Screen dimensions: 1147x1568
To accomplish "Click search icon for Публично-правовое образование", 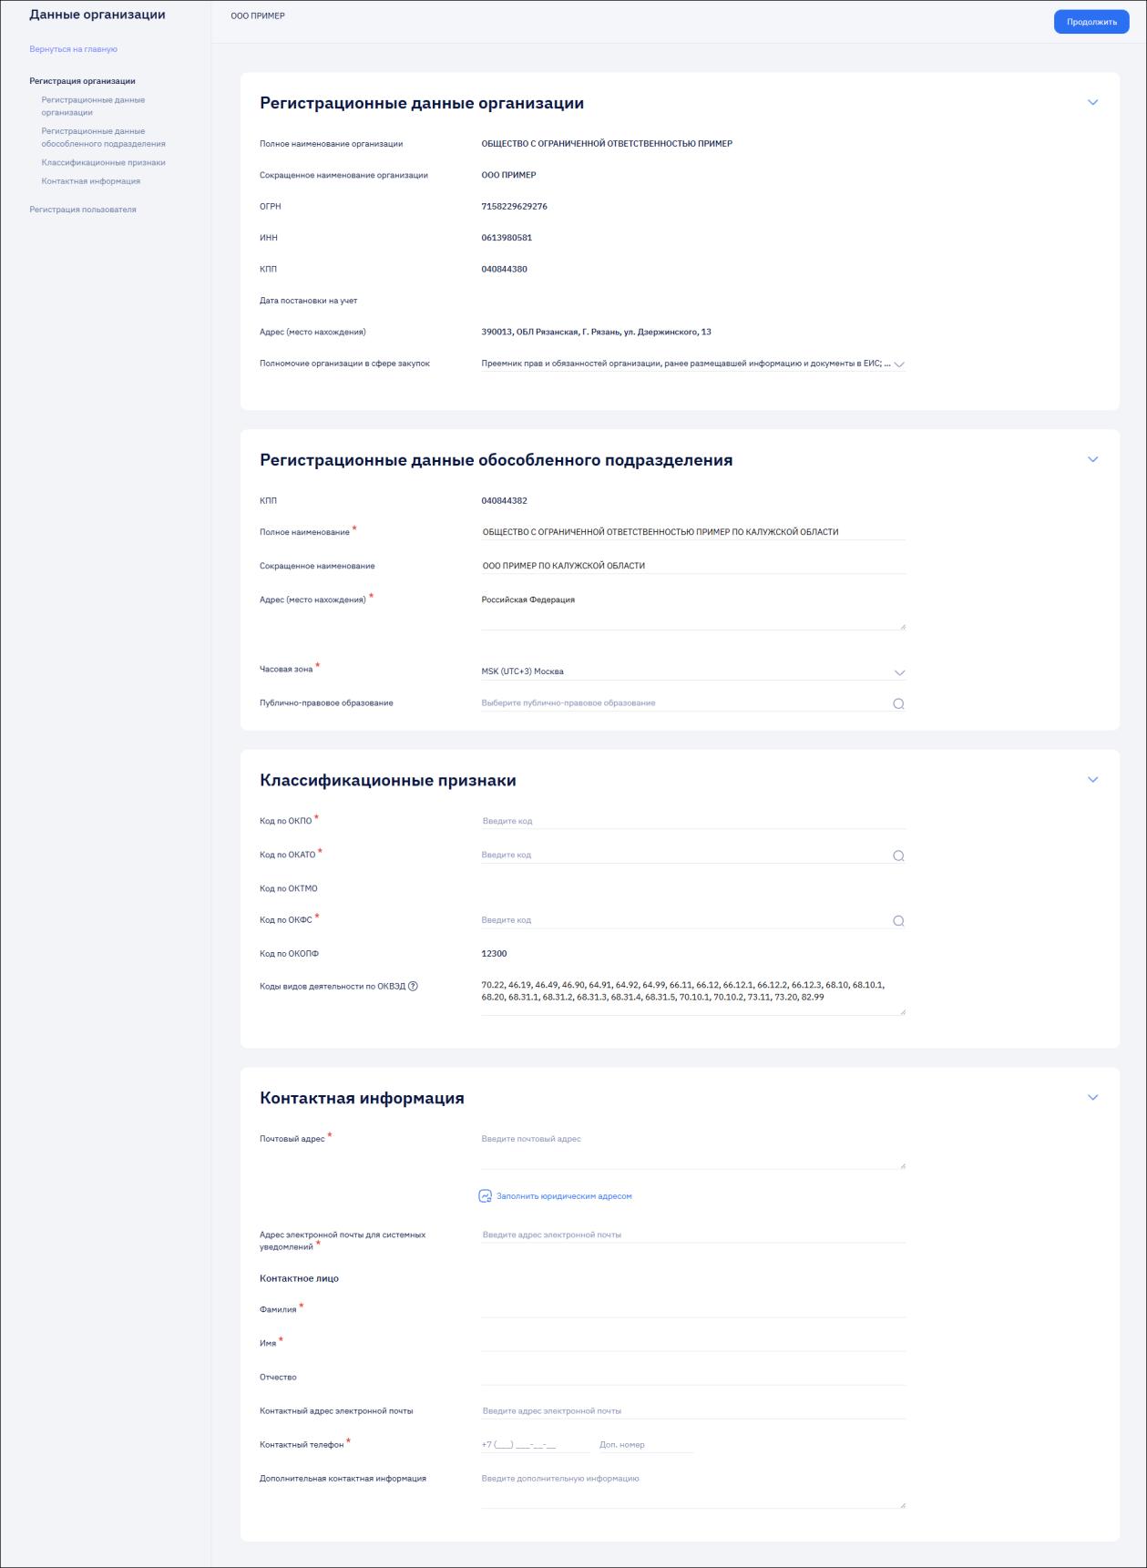I will point(898,703).
